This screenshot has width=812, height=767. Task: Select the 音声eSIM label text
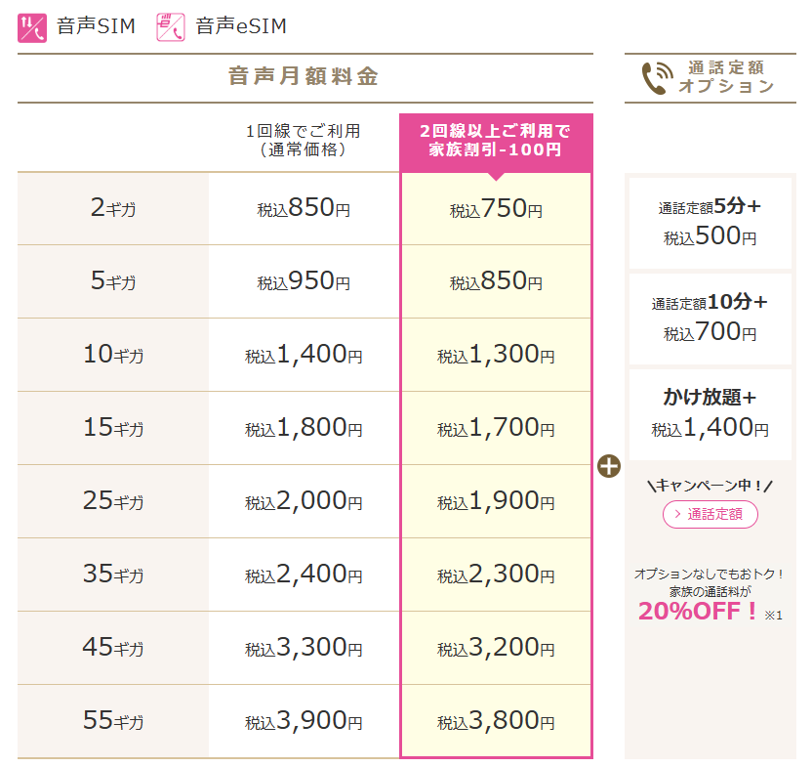point(241,26)
